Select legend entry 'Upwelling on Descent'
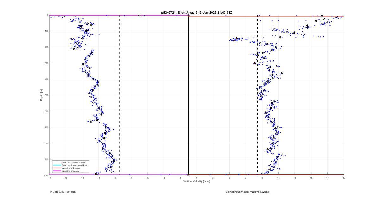This screenshot has height=197, width=380. coord(71,168)
